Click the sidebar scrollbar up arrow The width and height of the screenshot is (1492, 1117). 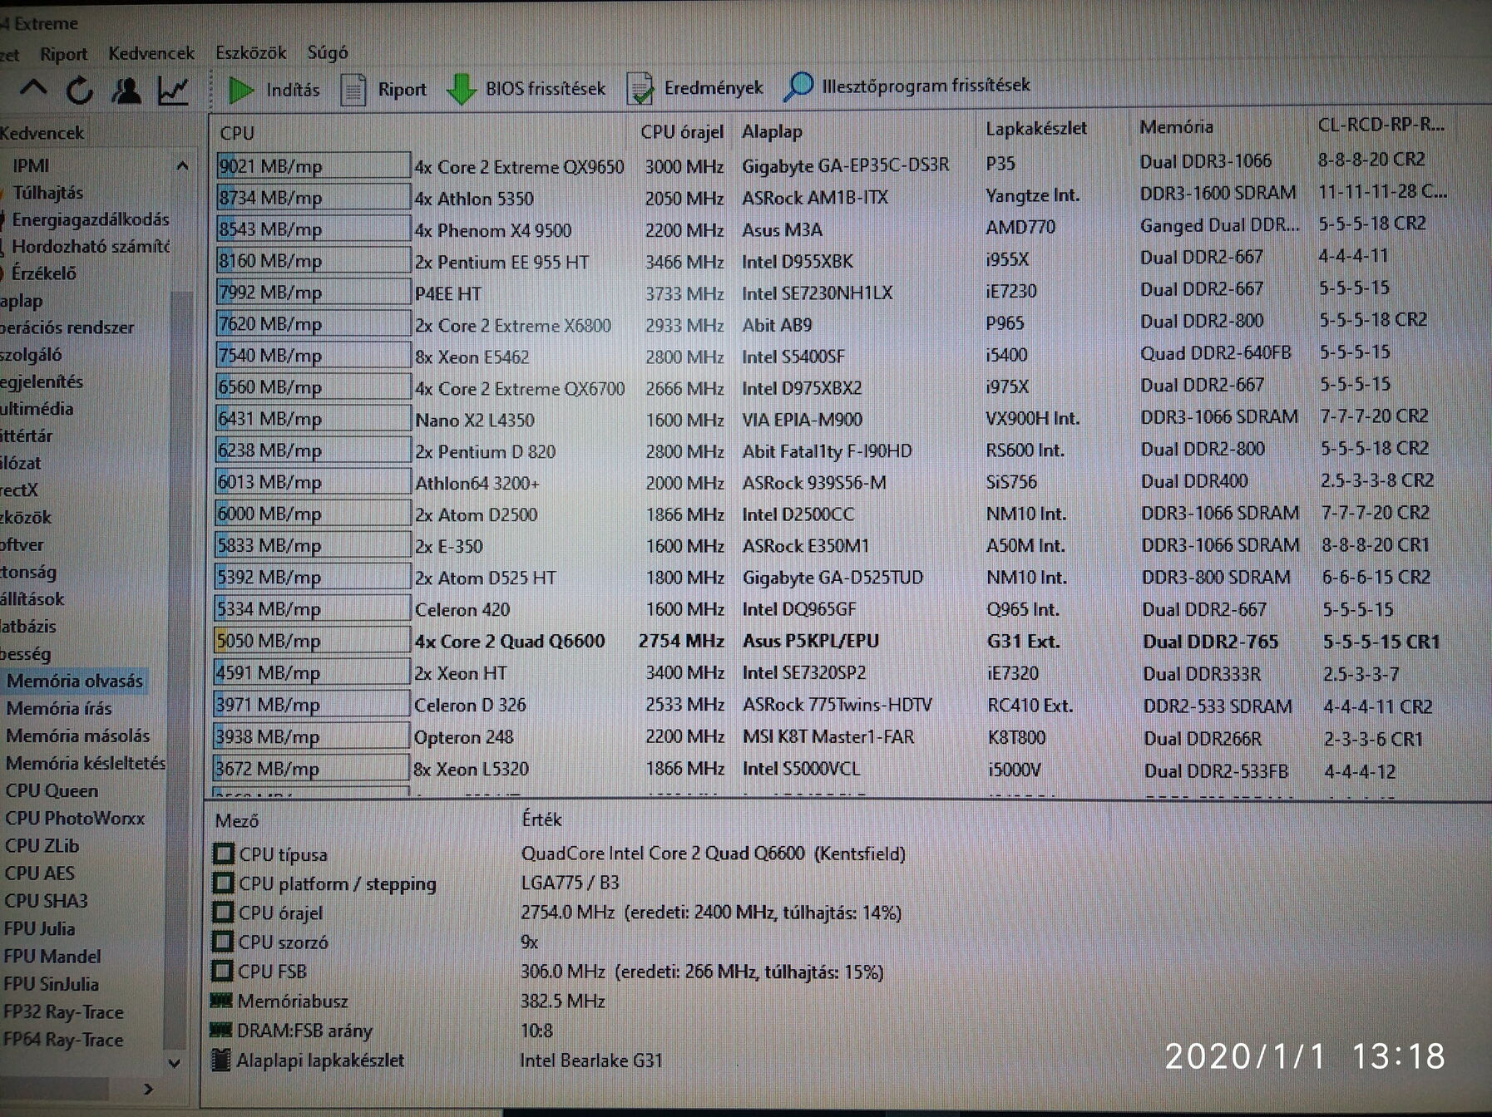(x=181, y=166)
